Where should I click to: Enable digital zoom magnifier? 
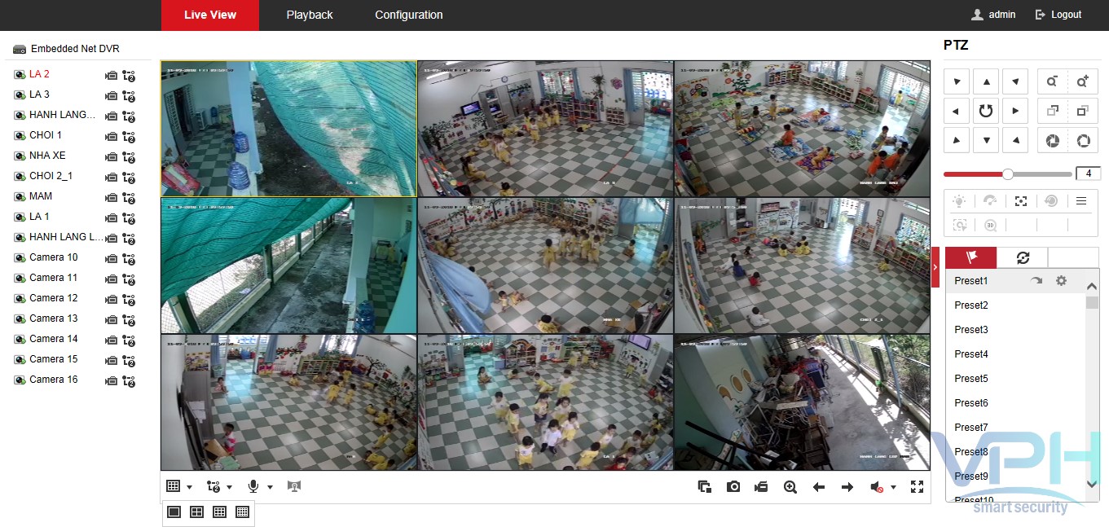790,487
